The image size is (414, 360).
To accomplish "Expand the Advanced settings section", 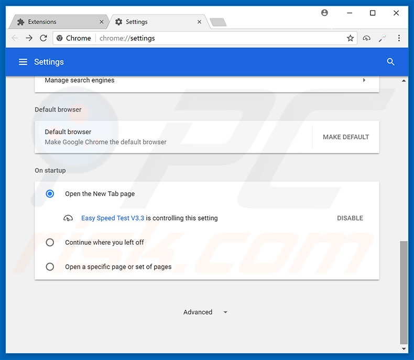I will 205,312.
